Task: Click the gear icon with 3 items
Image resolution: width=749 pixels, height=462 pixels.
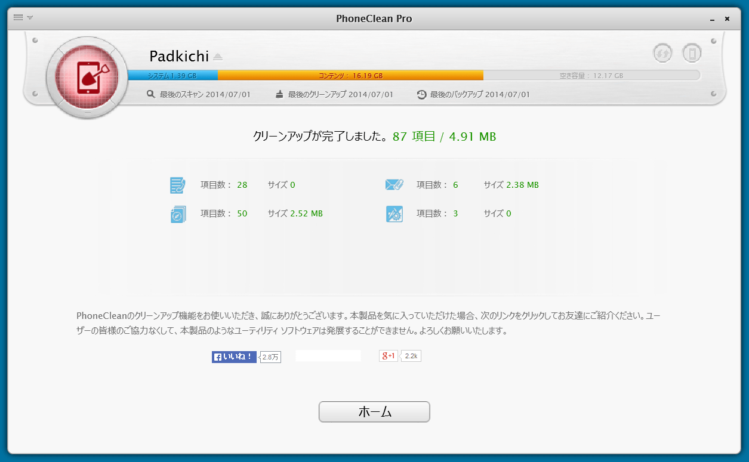Action: pyautogui.click(x=394, y=214)
